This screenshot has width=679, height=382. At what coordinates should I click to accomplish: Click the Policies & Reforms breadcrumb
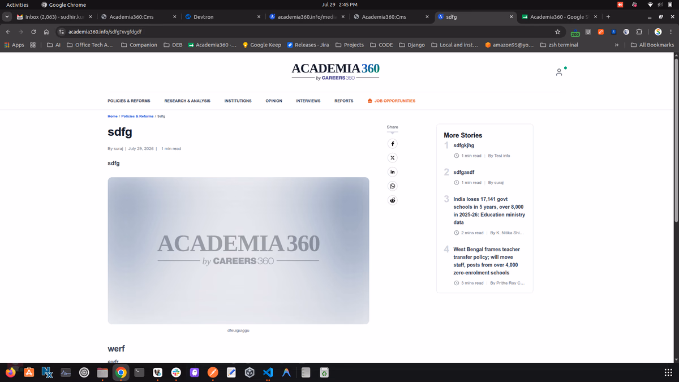click(137, 116)
